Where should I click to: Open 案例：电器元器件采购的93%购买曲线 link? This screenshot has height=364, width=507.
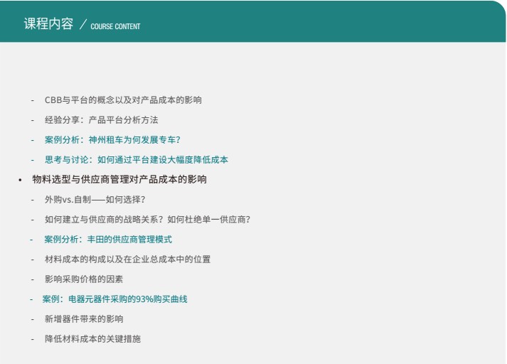114,299
